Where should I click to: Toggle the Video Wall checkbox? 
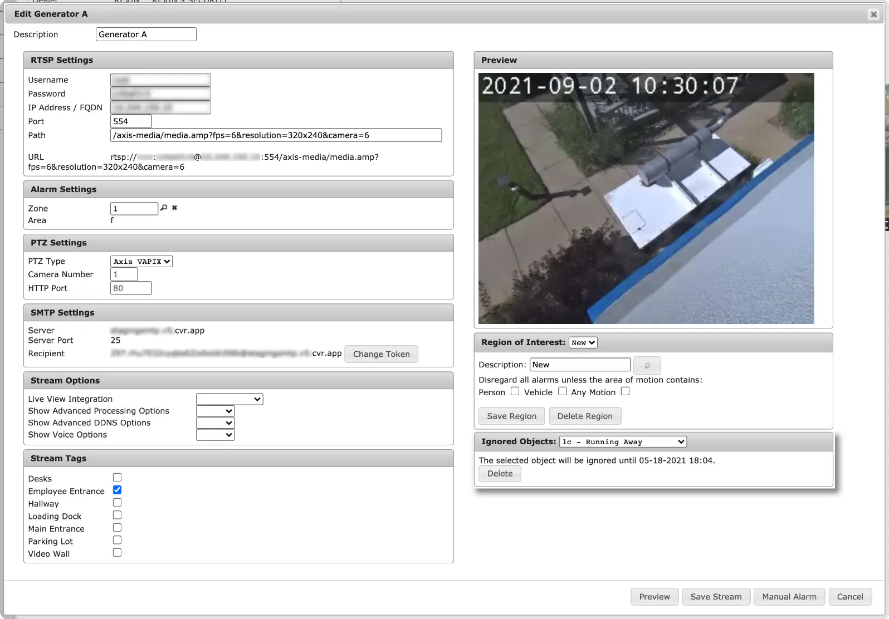[x=117, y=553]
